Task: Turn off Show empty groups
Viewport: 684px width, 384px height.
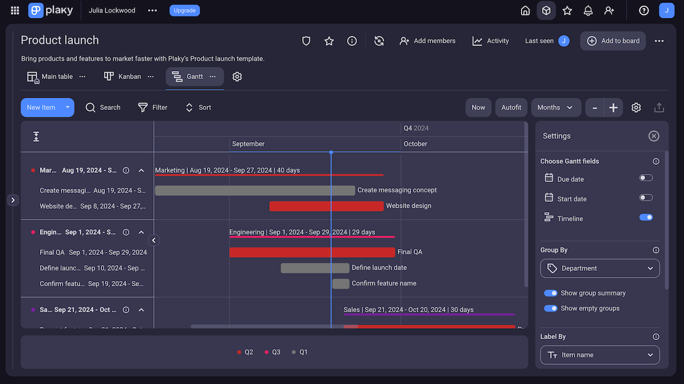Action: (x=551, y=308)
